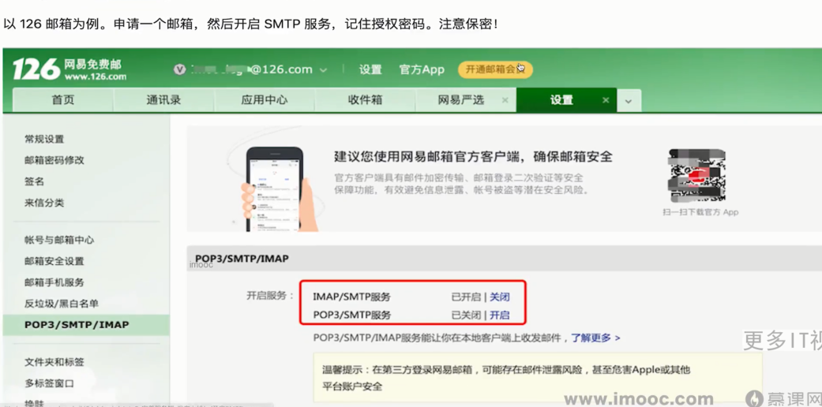This screenshot has height=407, width=822.
Task: Open 常规设置 in the sidebar
Action: (44, 140)
